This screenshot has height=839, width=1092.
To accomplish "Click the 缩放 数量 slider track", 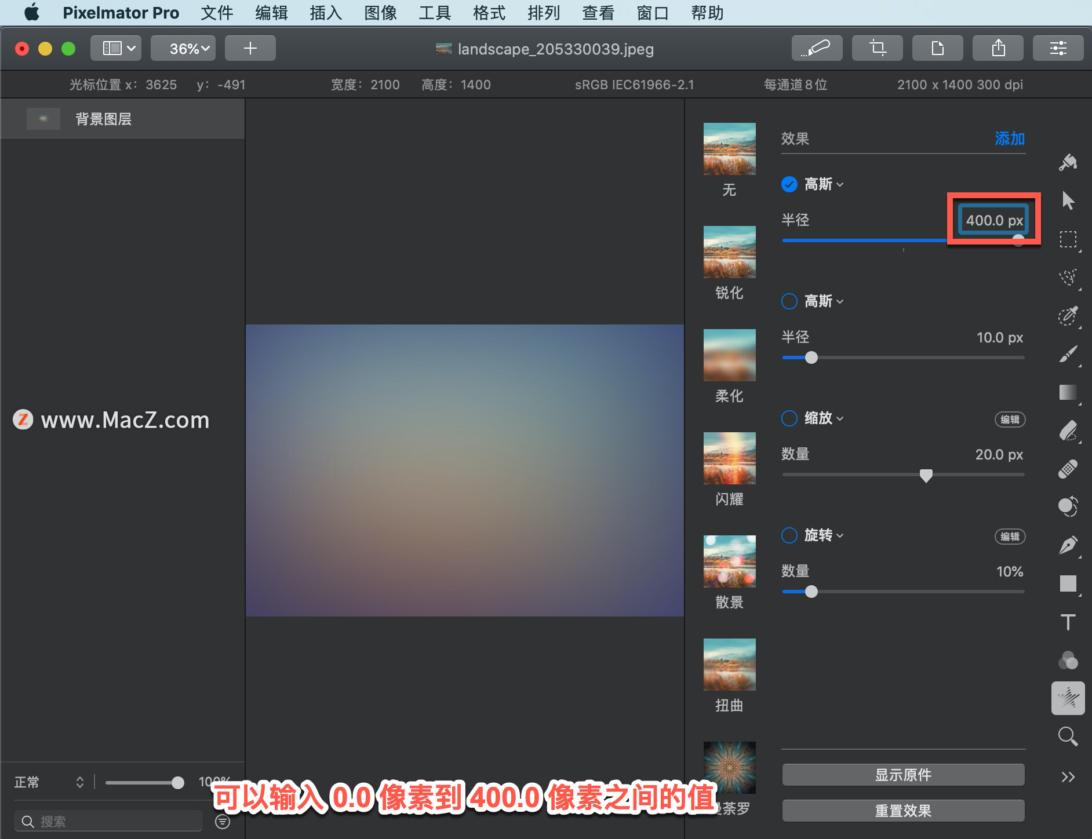I will (903, 475).
